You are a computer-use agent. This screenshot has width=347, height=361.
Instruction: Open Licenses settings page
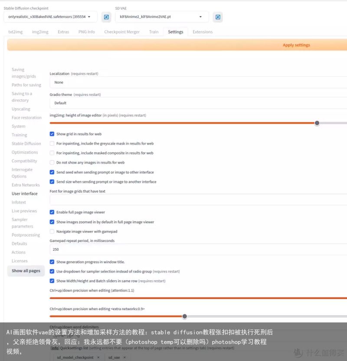[20, 261]
